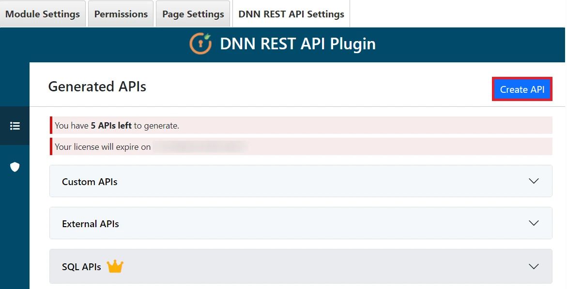Expand the SQL APIs chevron
Viewport: 567px width, 289px height.
point(534,266)
